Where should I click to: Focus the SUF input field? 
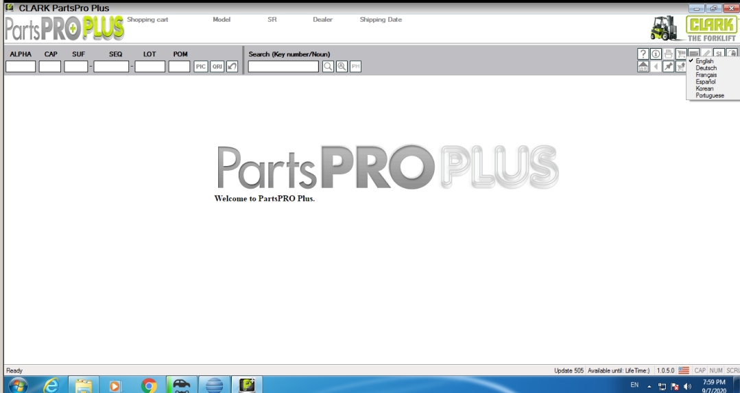click(x=76, y=67)
